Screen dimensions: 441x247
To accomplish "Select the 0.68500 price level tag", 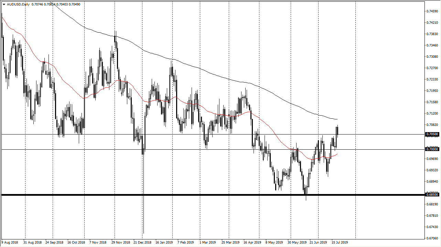I will (x=432, y=195).
